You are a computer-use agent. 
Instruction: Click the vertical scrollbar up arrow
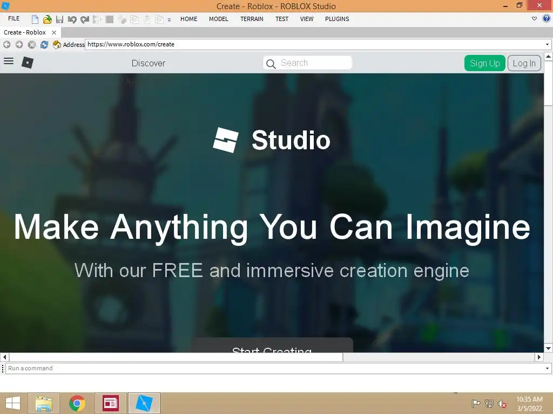[549, 56]
